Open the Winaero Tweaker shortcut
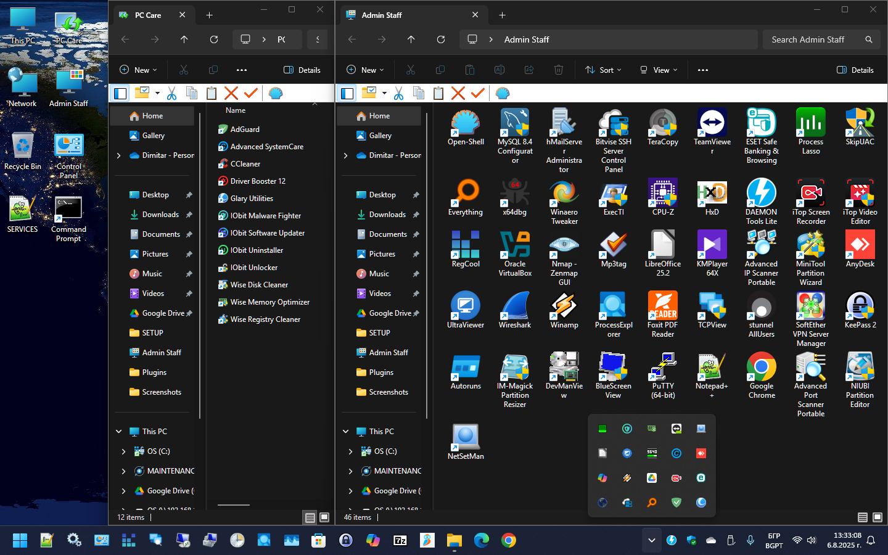This screenshot has height=555, width=888. [x=564, y=202]
